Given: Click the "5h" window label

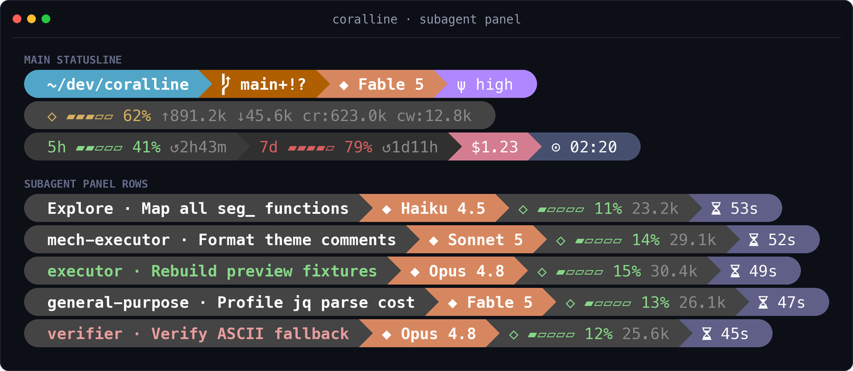Looking at the screenshot, I should click(57, 147).
